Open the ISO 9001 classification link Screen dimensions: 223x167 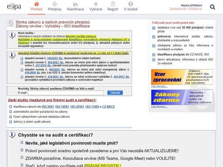click(48, 107)
